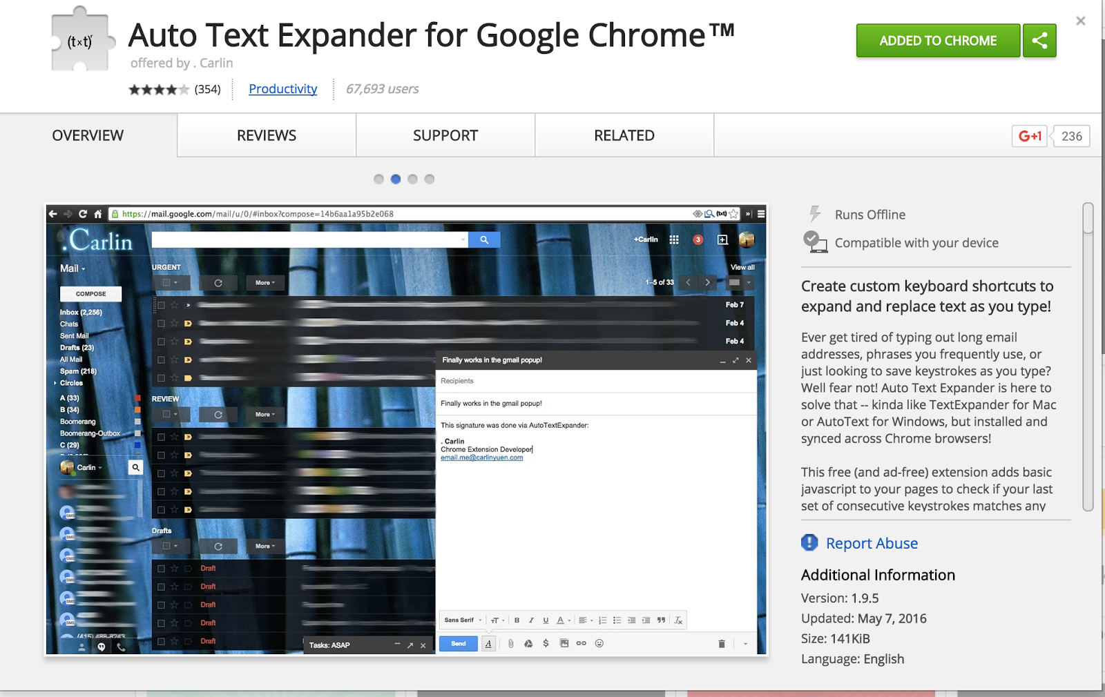Tick the Feb 7 email row checkbox in the Gmail screenshot
Viewport: 1105px width, 697px height.
(x=161, y=305)
